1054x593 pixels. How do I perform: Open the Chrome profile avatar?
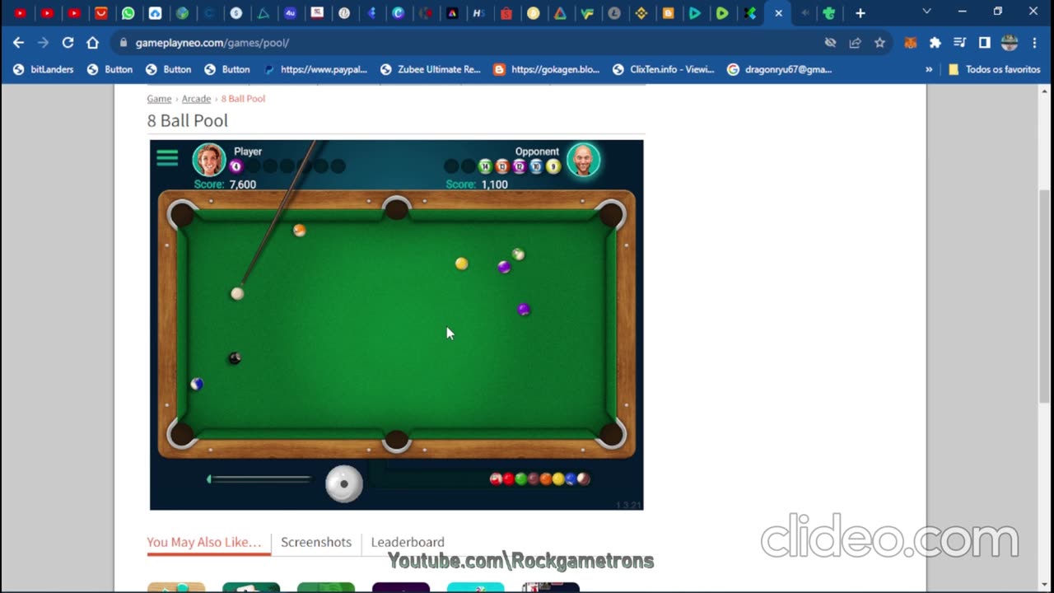[x=1010, y=43]
